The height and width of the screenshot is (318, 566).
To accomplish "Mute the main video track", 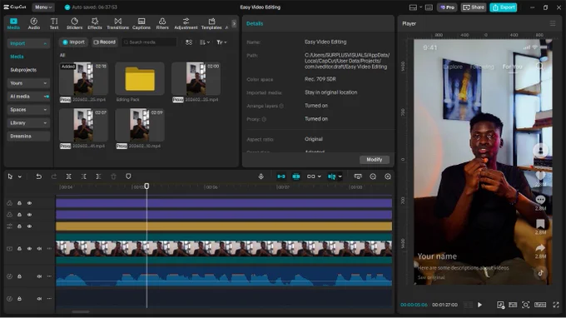I will click(39, 249).
